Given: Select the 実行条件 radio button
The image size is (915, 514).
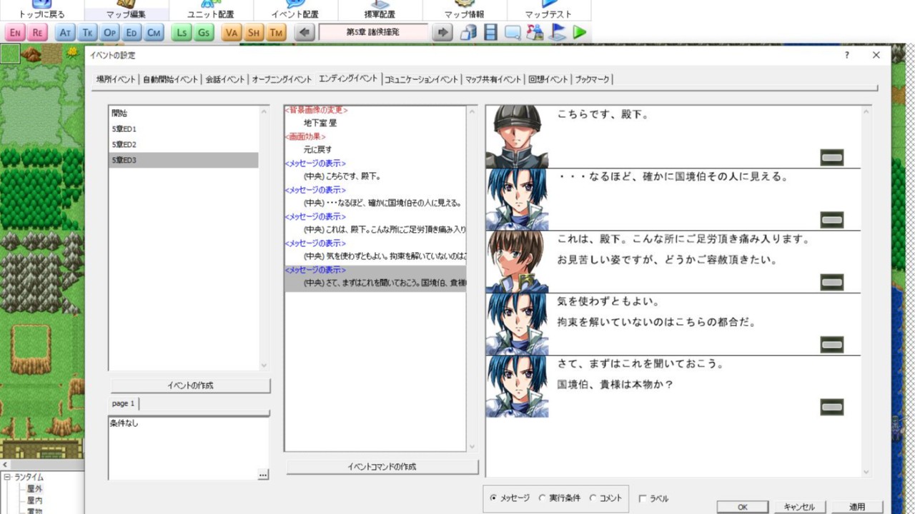Looking at the screenshot, I should [x=543, y=498].
